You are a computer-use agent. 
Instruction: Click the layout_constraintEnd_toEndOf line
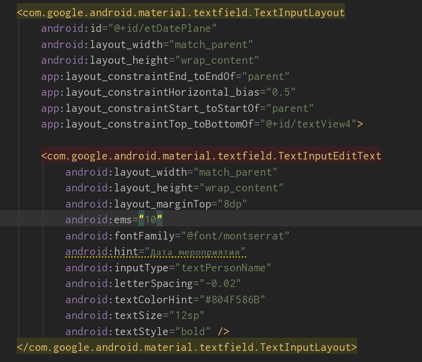[x=165, y=76]
